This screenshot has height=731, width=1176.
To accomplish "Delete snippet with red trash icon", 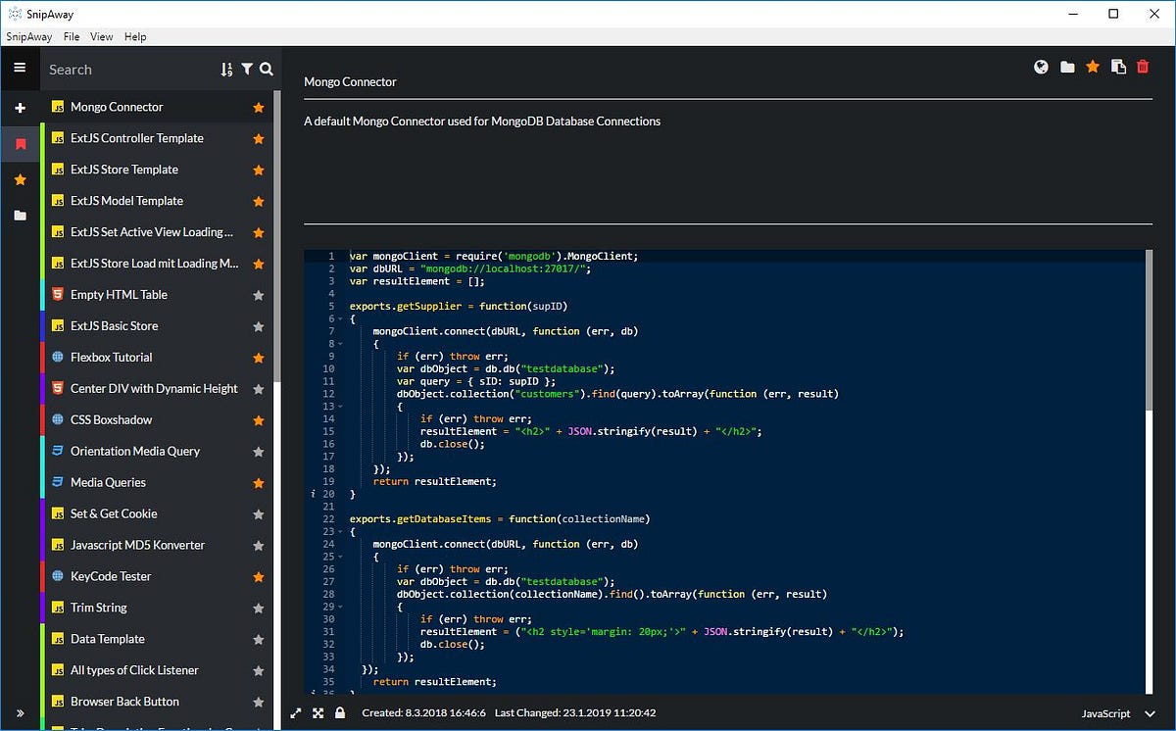I will coord(1143,67).
